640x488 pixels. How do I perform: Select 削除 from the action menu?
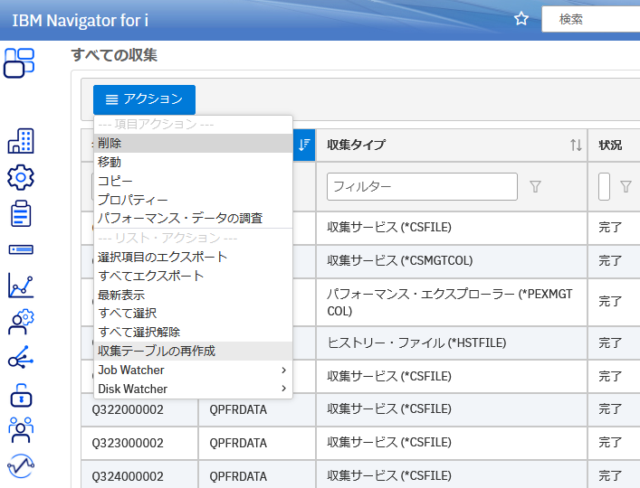point(194,143)
